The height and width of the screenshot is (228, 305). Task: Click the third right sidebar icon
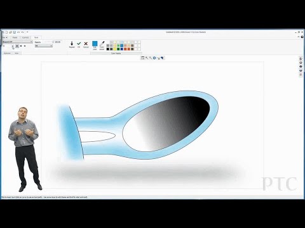(301, 66)
